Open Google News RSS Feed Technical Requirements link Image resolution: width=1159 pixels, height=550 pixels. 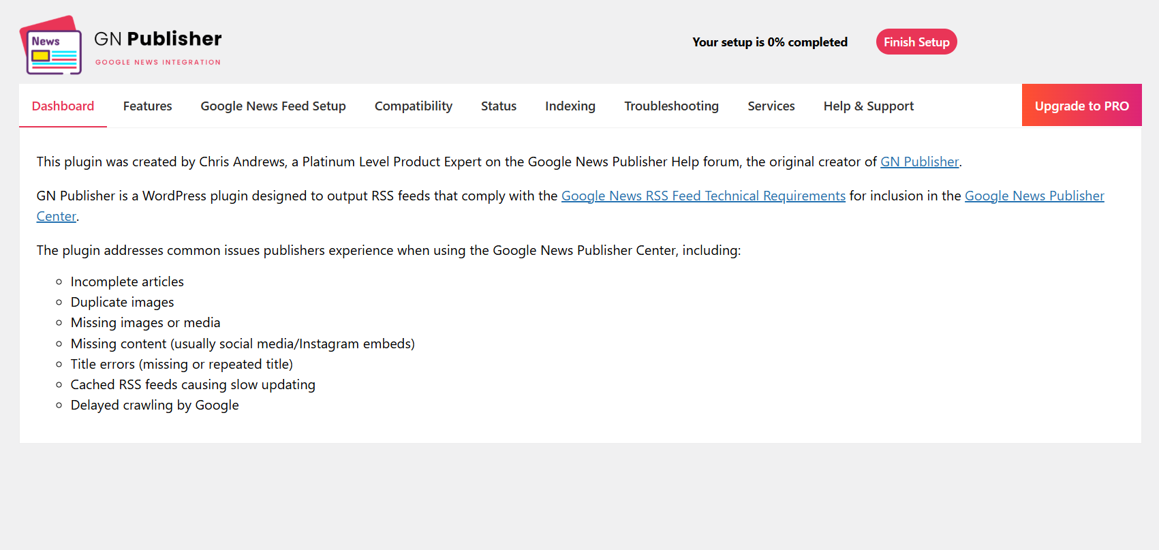click(x=703, y=196)
